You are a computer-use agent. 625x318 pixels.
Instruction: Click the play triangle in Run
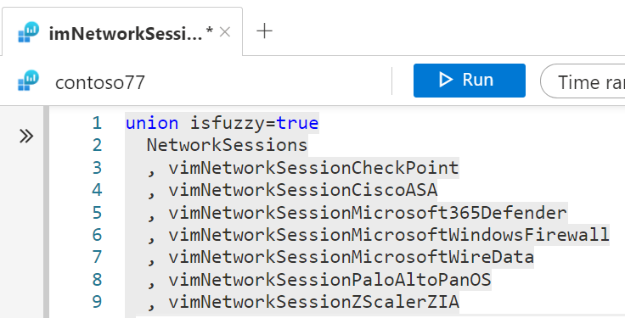[446, 80]
